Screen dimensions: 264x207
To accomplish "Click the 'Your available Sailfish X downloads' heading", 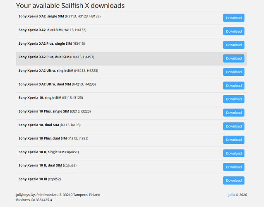I will (x=70, y=6).
